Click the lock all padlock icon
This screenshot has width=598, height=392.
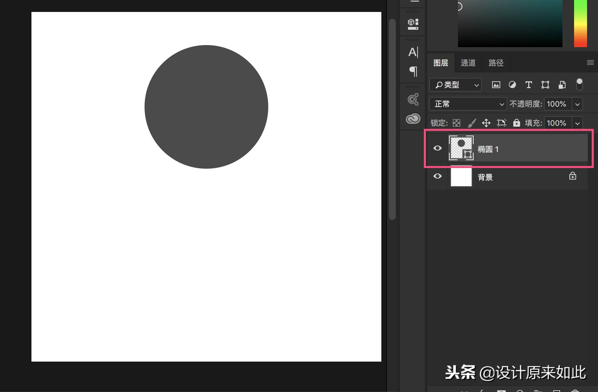(x=517, y=123)
